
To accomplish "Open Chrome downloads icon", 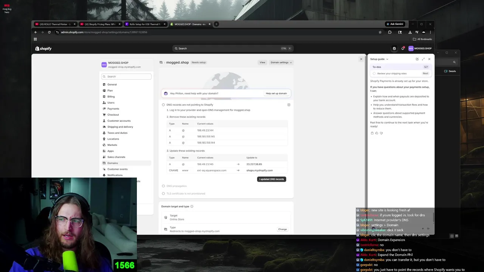I will point(410,32).
